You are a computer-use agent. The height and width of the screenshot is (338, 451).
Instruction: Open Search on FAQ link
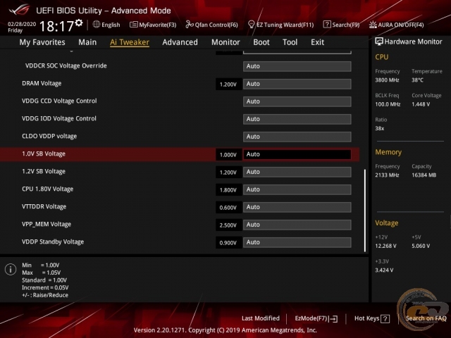[x=426, y=318]
